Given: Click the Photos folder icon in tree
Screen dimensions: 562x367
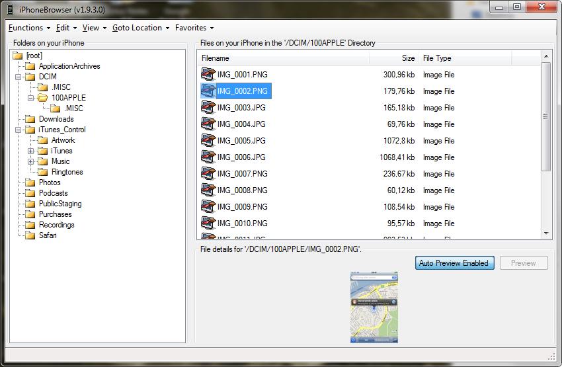Looking at the screenshot, I should (30, 183).
